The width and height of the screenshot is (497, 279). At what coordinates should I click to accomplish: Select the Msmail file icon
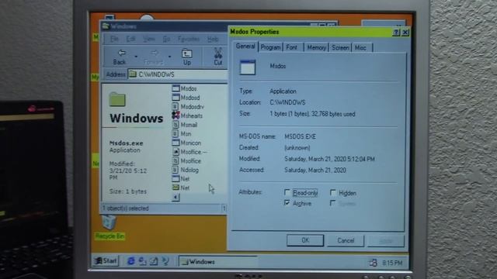(176, 125)
